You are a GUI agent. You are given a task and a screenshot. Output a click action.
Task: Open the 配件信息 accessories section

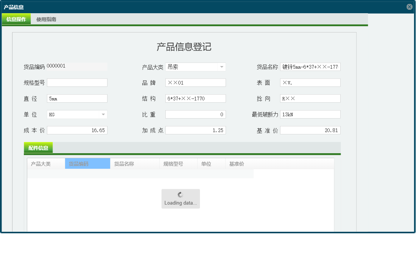pyautogui.click(x=38, y=147)
